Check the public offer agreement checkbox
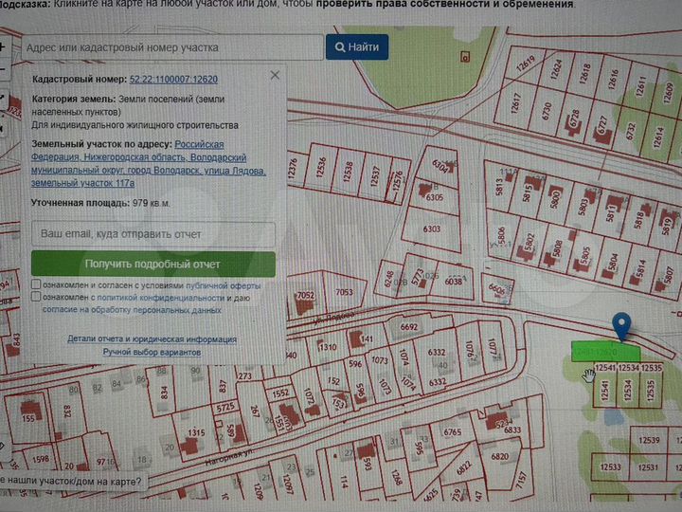682x512 pixels. (36, 284)
